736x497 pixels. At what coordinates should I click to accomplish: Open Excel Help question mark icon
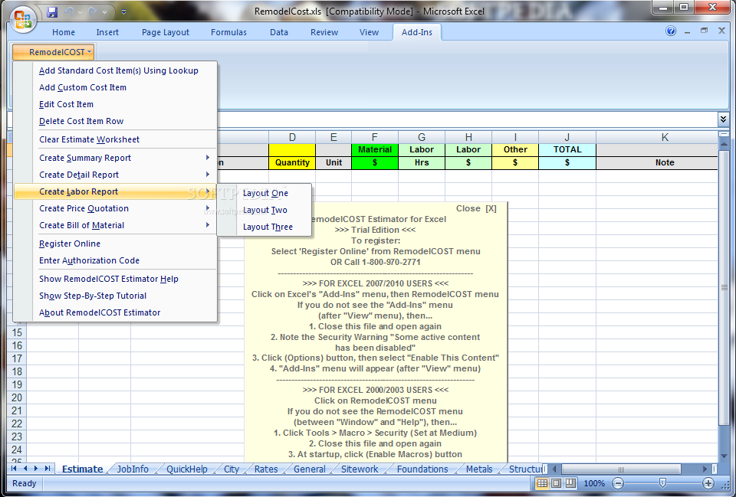[x=671, y=31]
